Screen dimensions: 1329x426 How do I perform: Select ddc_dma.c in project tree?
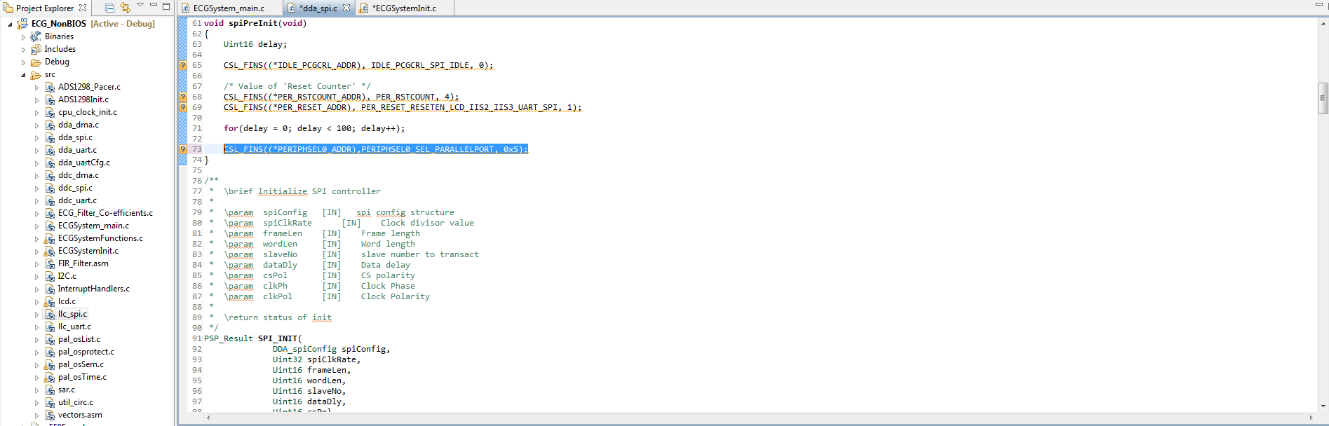79,175
